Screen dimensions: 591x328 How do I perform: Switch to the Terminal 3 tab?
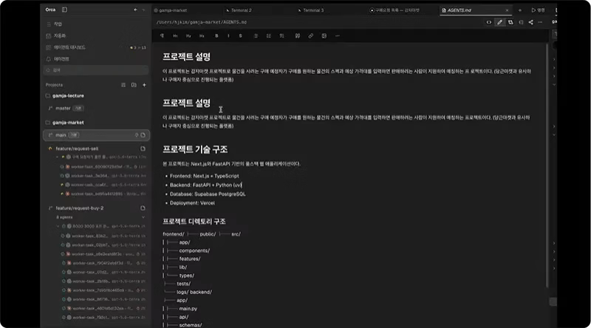pos(311,10)
